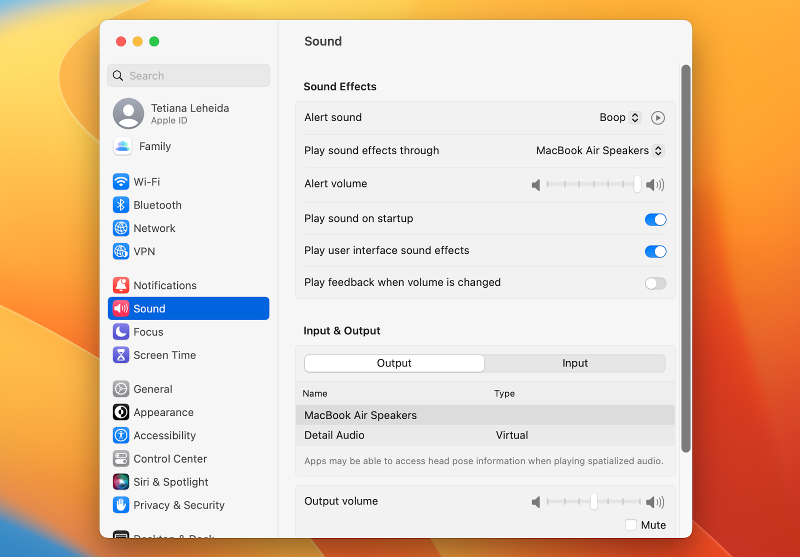Open Accessibility label in sidebar
The width and height of the screenshot is (800, 557).
click(x=164, y=435)
